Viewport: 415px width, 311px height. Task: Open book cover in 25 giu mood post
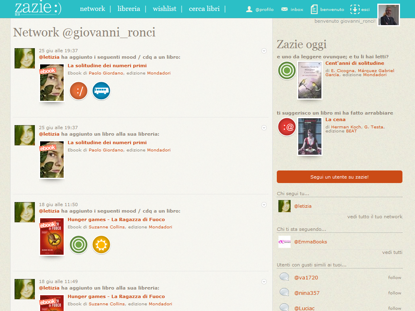tap(51, 83)
